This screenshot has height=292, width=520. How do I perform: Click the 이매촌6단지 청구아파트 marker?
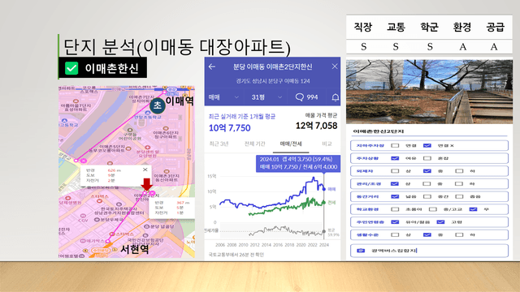[x=166, y=129]
